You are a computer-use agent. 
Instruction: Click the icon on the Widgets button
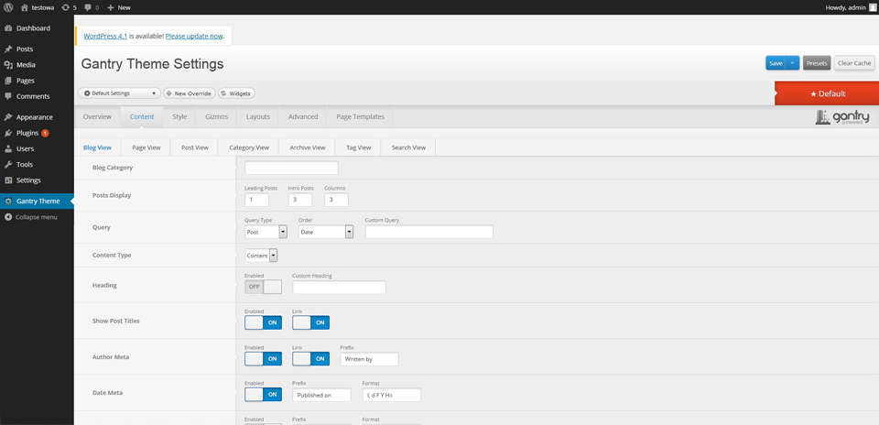(223, 93)
